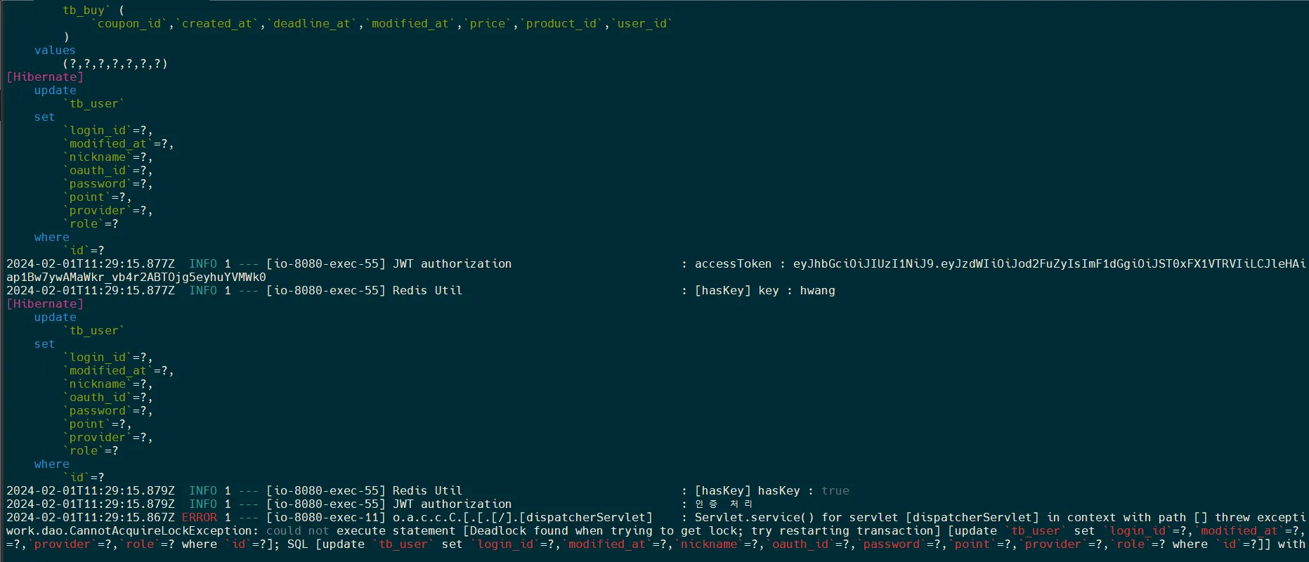
Task: Click the tb_buy table name text
Action: pyautogui.click(x=84, y=11)
